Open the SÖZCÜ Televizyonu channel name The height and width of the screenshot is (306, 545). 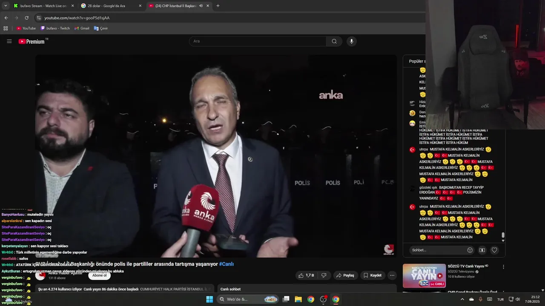(x=461, y=272)
